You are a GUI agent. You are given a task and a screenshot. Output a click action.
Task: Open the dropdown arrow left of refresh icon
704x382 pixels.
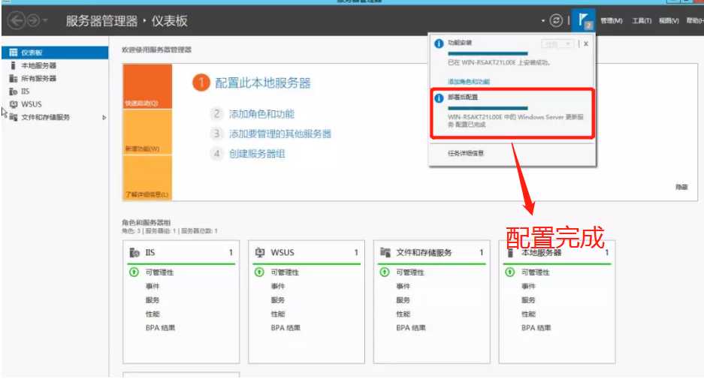pos(542,20)
